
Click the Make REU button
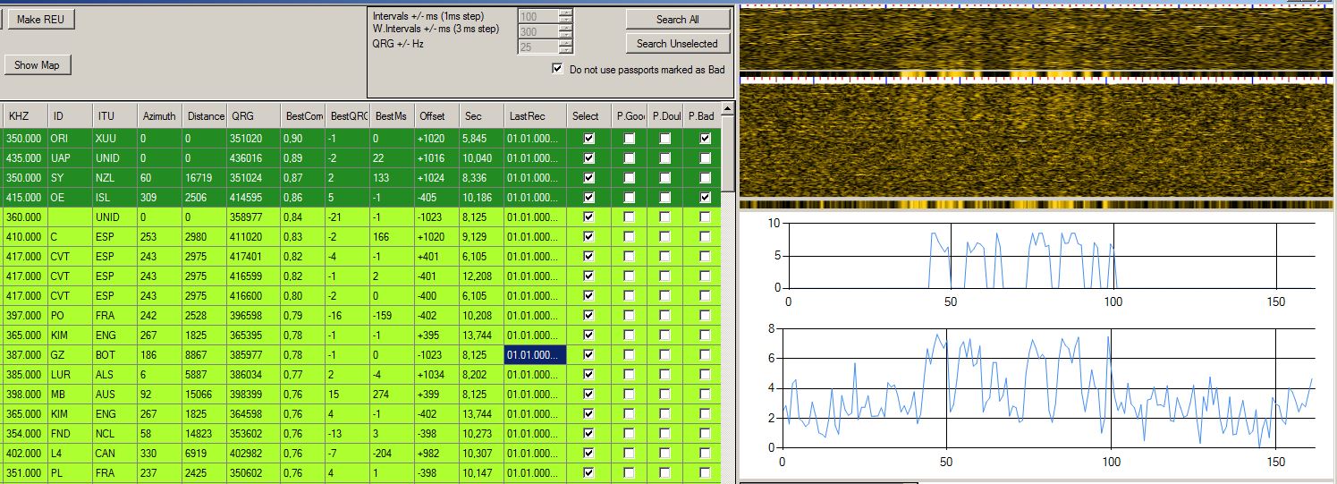[41, 20]
